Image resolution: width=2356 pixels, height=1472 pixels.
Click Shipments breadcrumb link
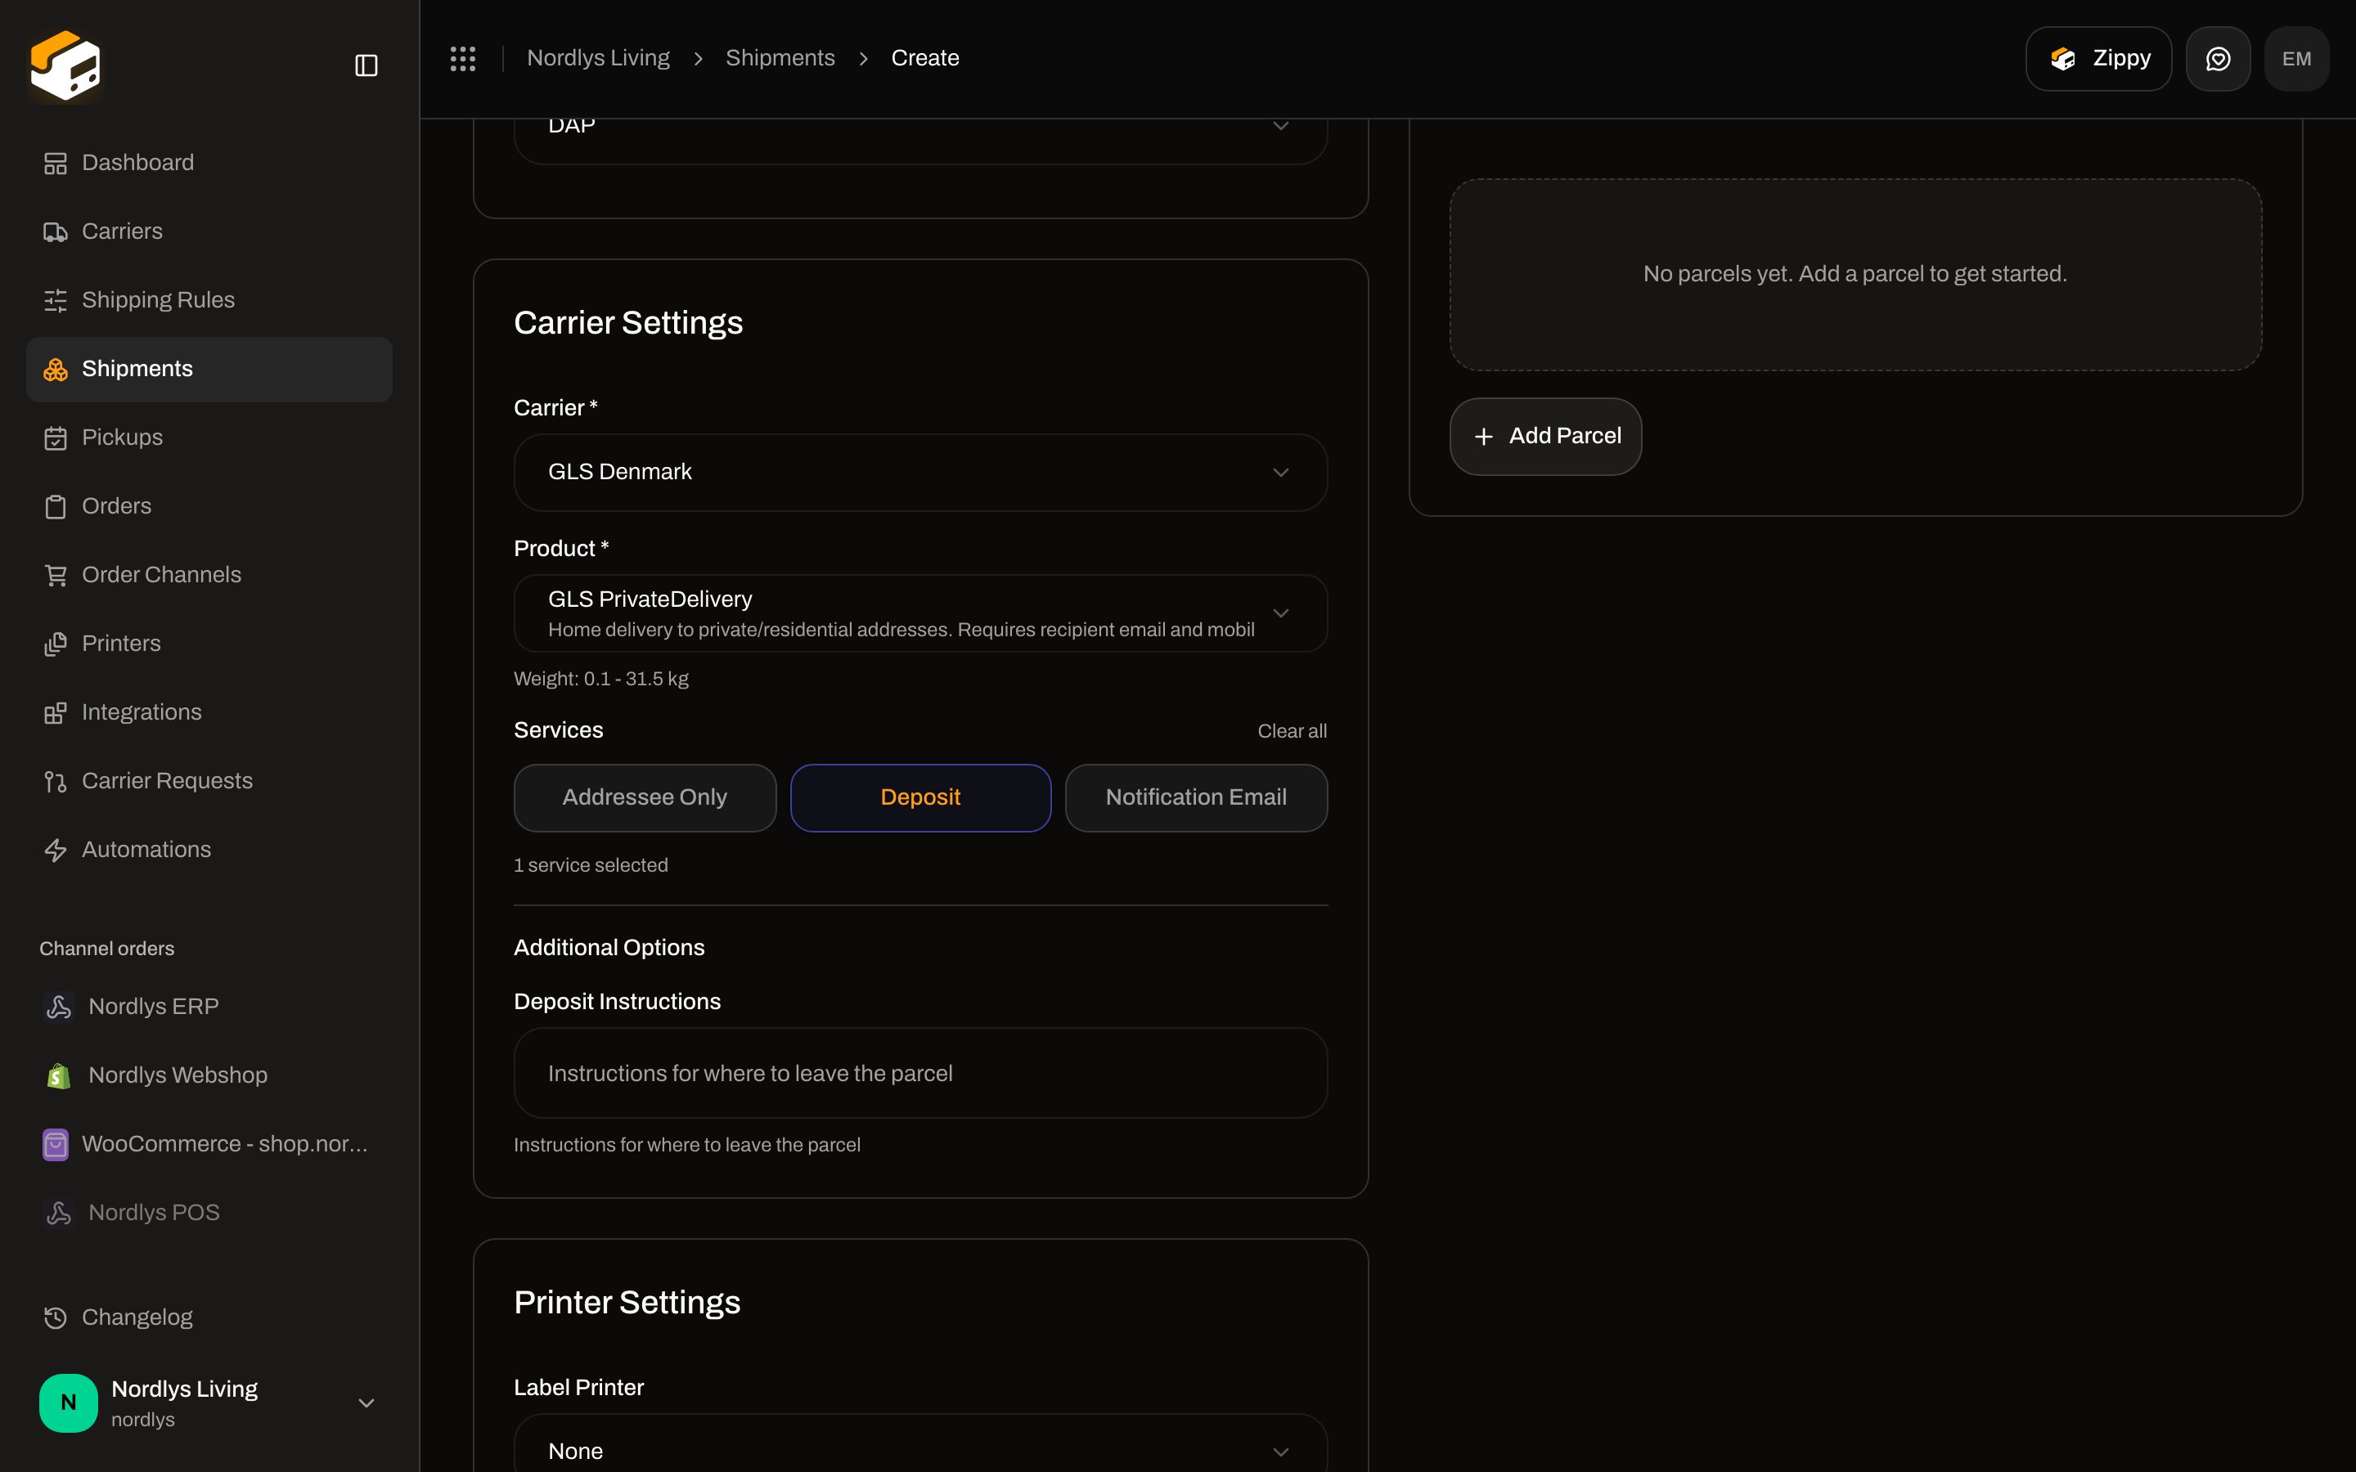pyautogui.click(x=780, y=58)
